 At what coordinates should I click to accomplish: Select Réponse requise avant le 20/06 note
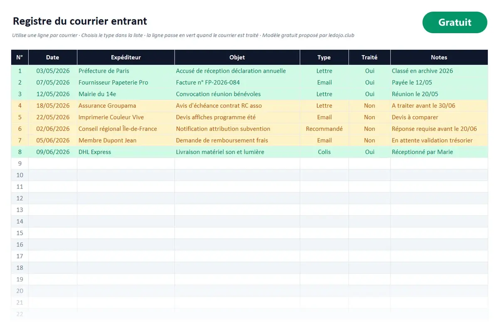tap(439, 129)
